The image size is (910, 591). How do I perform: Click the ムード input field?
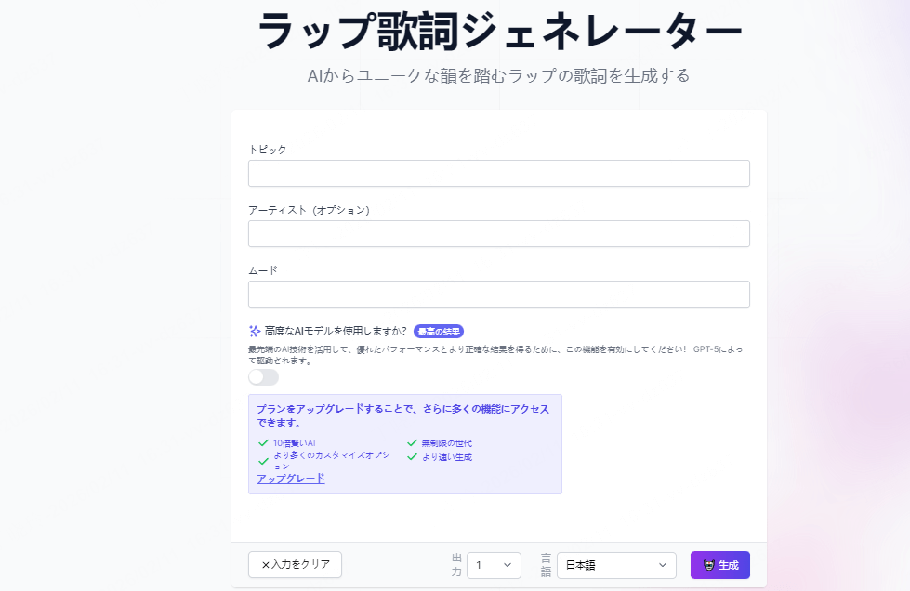coord(498,294)
